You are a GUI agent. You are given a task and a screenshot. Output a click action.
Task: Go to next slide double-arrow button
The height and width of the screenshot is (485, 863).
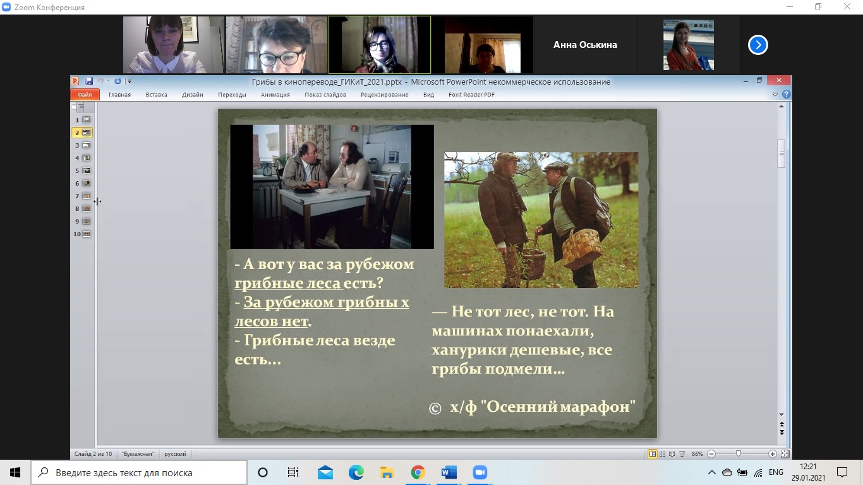click(x=782, y=433)
